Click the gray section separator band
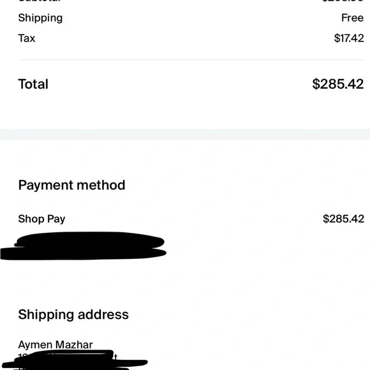 point(185,135)
